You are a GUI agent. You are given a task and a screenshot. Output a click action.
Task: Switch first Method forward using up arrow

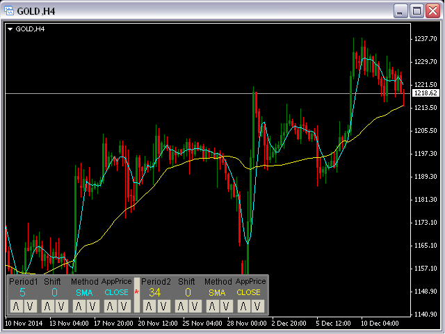[x=79, y=305]
